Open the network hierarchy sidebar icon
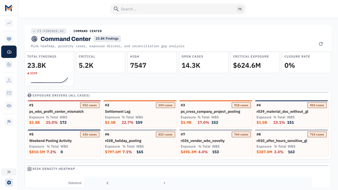The height and width of the screenshot is (190, 338). point(9,81)
